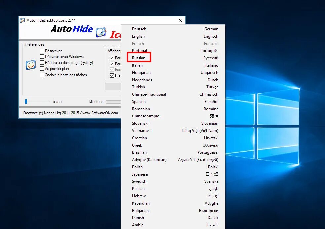Image resolution: width=325 pixels, height=229 pixels.
Task: Click the www.SoftwareOK.com footer text
Action: tap(100, 113)
